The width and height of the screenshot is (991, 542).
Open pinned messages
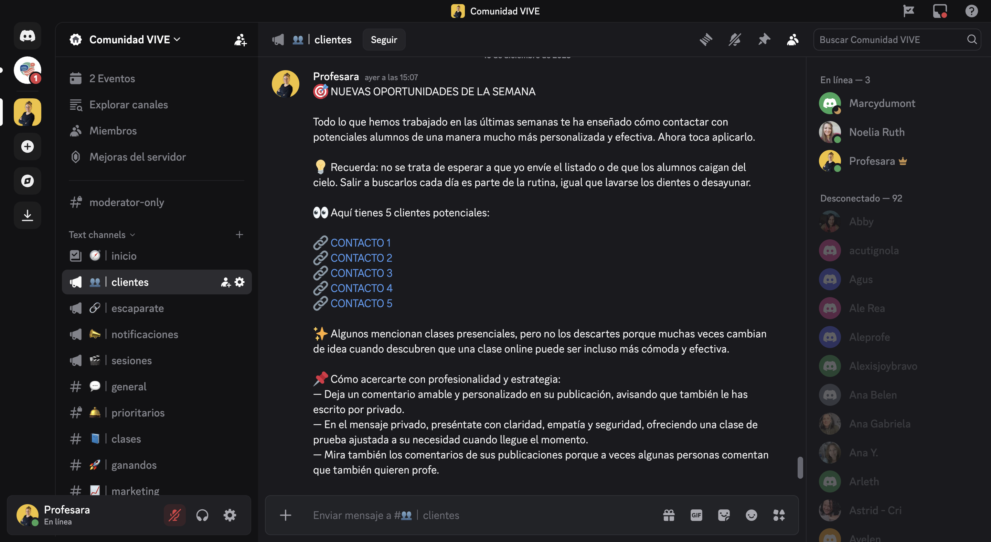pos(764,40)
